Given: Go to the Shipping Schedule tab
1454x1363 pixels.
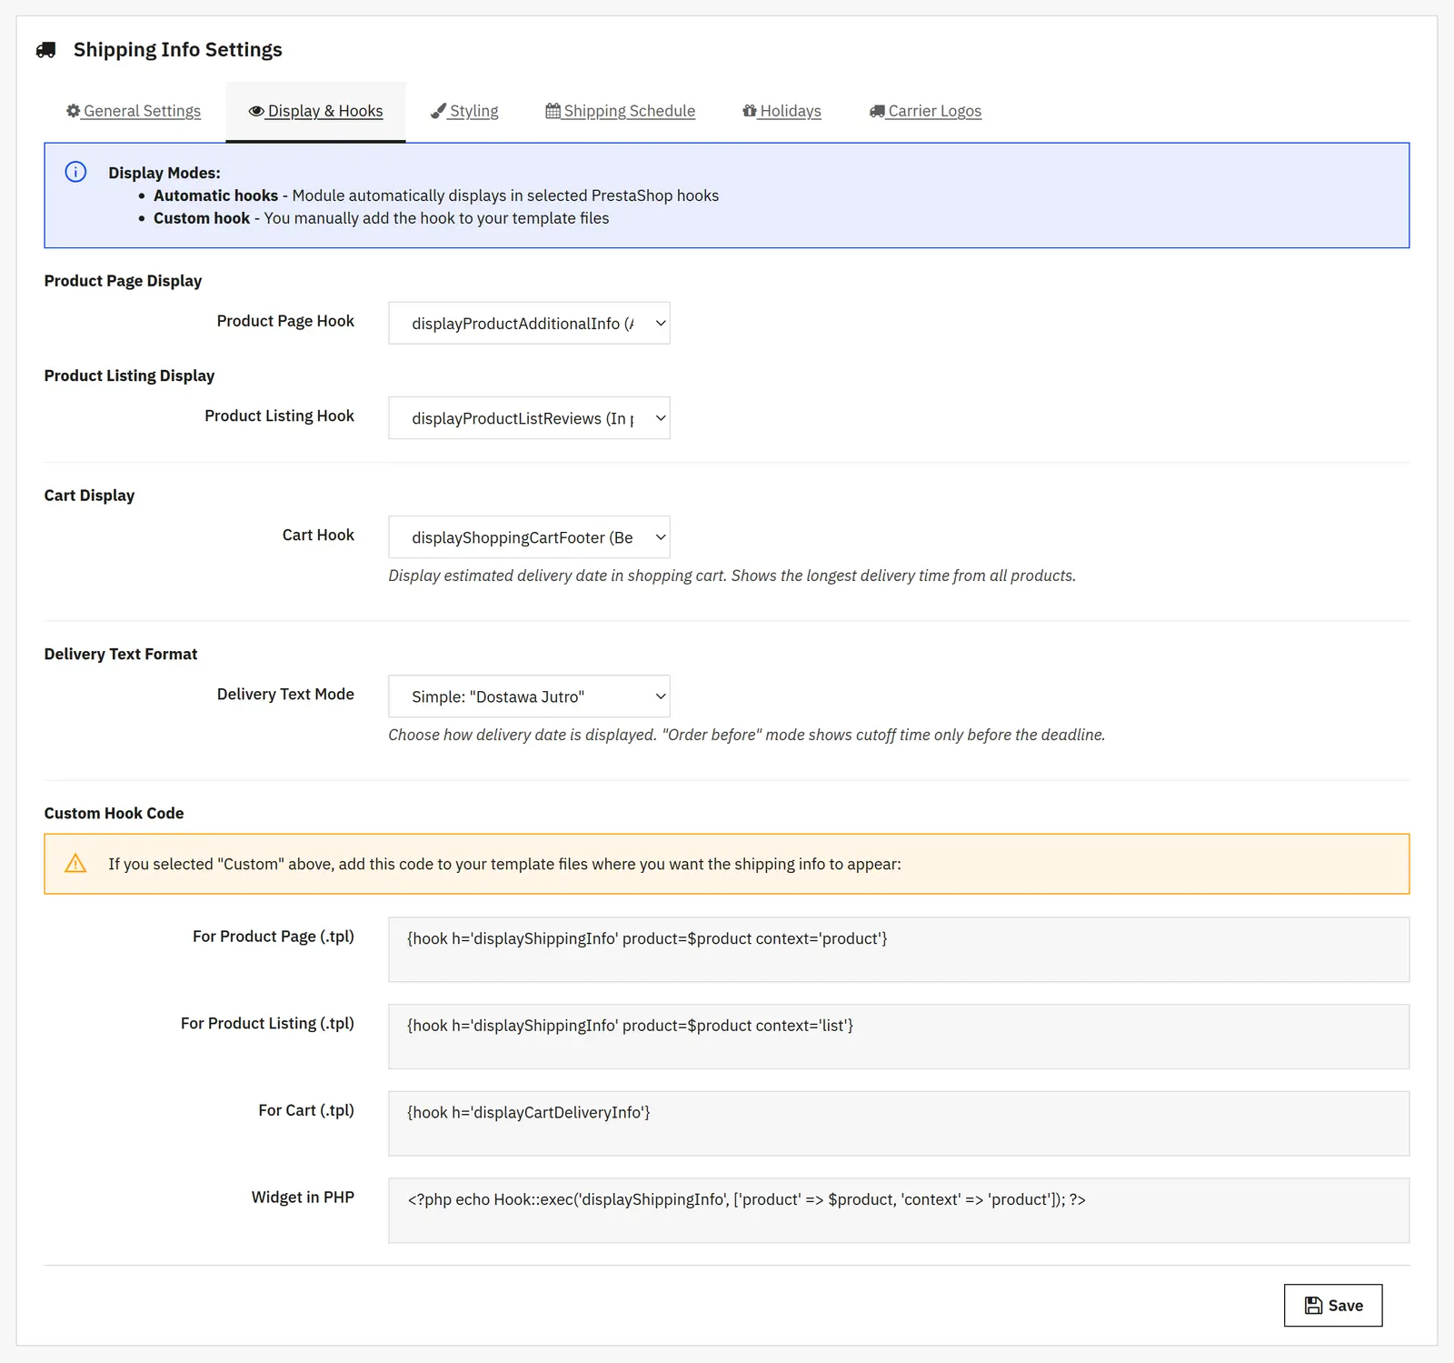Looking at the screenshot, I should [x=621, y=111].
